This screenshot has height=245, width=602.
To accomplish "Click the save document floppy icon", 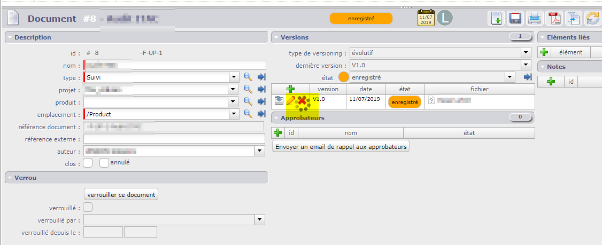I will pos(515,19).
